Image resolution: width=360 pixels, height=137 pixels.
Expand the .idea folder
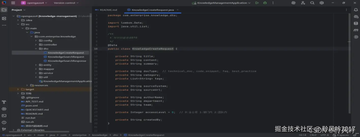[18, 20]
